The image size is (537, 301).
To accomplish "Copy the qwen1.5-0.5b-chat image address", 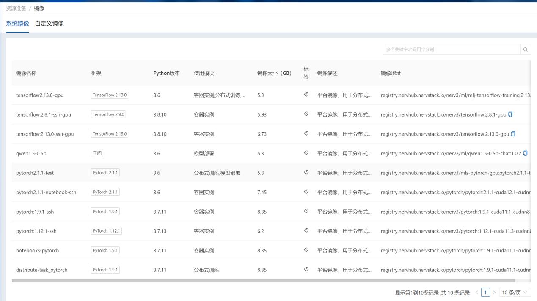I will coord(525,153).
